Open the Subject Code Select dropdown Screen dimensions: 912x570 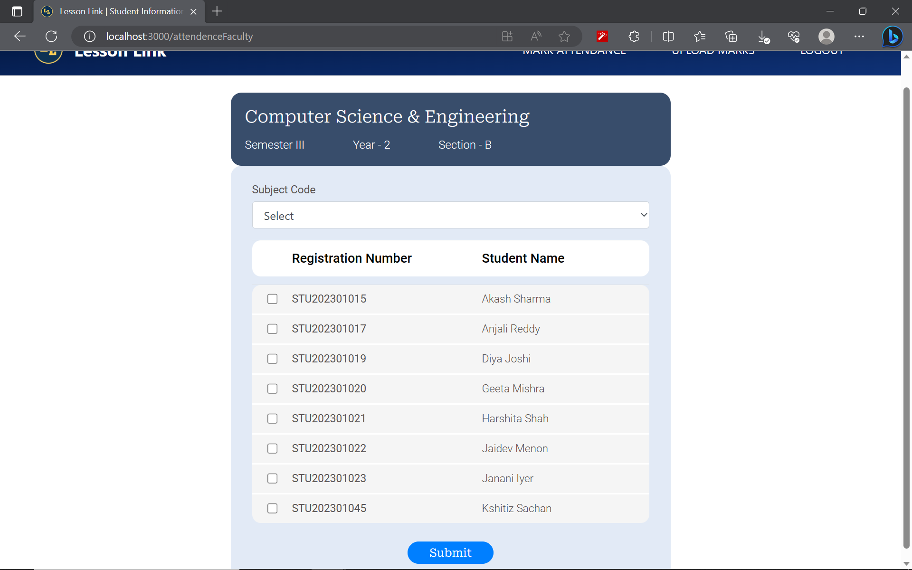[450, 215]
